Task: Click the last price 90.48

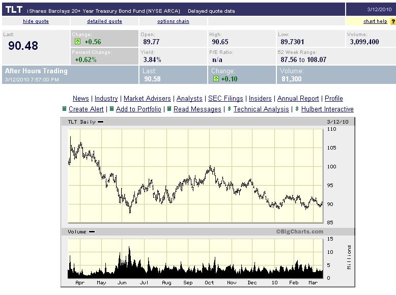Action: pyautogui.click(x=23, y=46)
